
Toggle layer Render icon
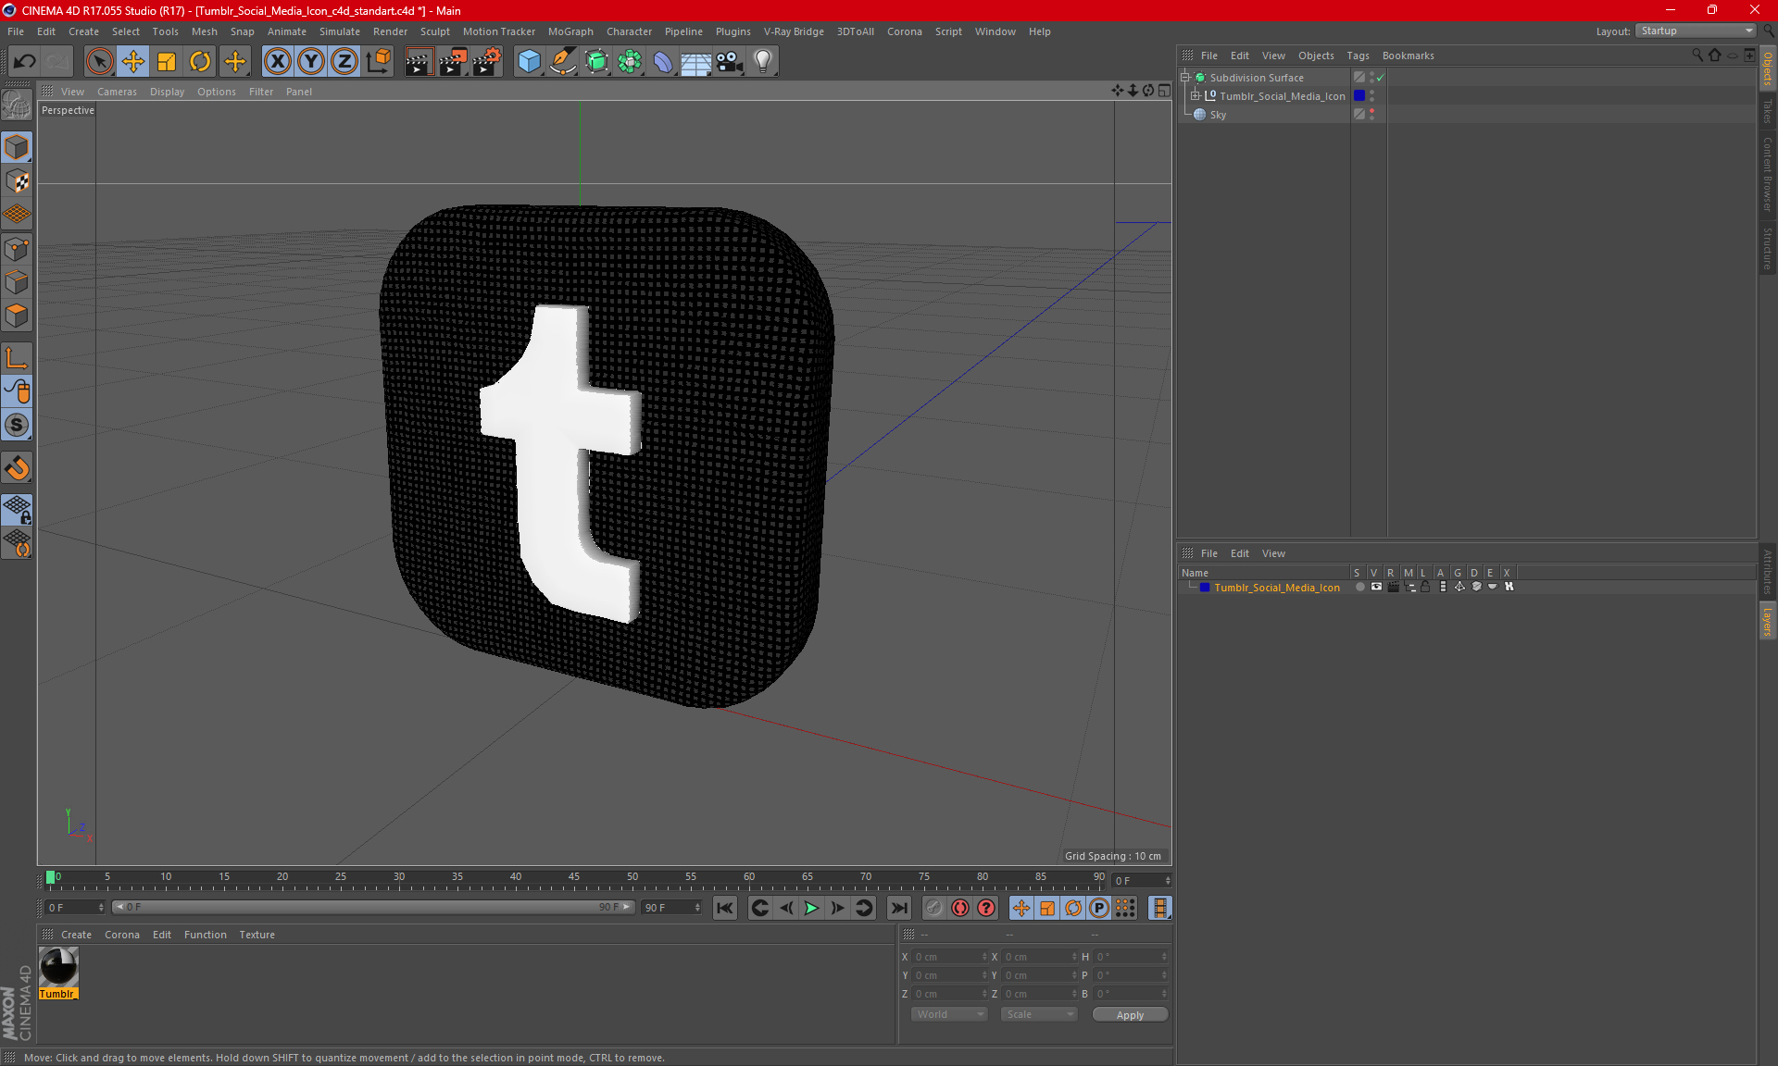(1393, 587)
